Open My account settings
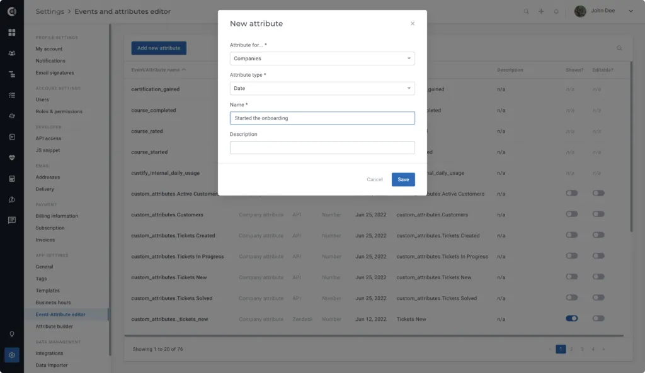Image resolution: width=645 pixels, height=373 pixels. 49,49
